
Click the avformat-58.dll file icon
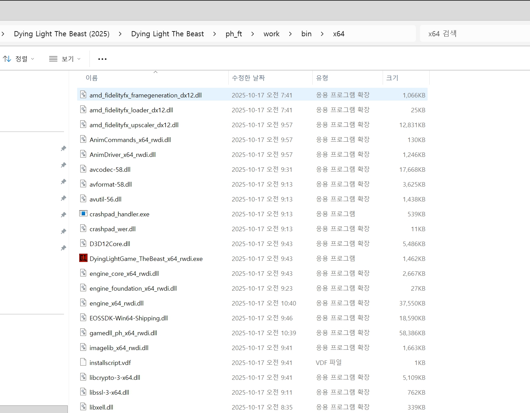click(x=83, y=184)
